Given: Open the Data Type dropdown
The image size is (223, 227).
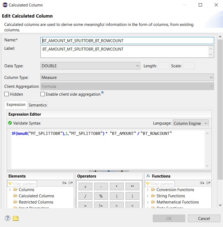Looking at the screenshot, I should coord(90,66).
